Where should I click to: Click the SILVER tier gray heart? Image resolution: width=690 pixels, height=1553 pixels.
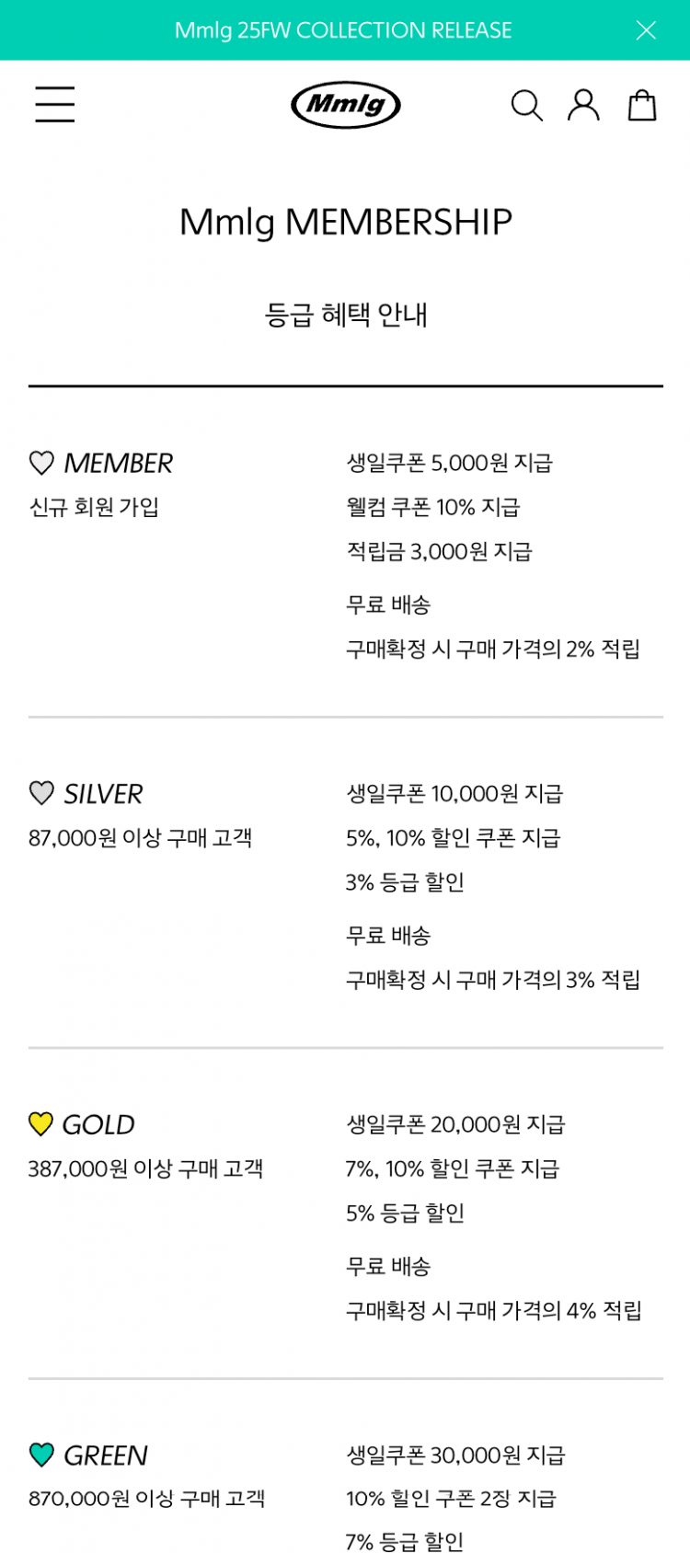click(41, 793)
